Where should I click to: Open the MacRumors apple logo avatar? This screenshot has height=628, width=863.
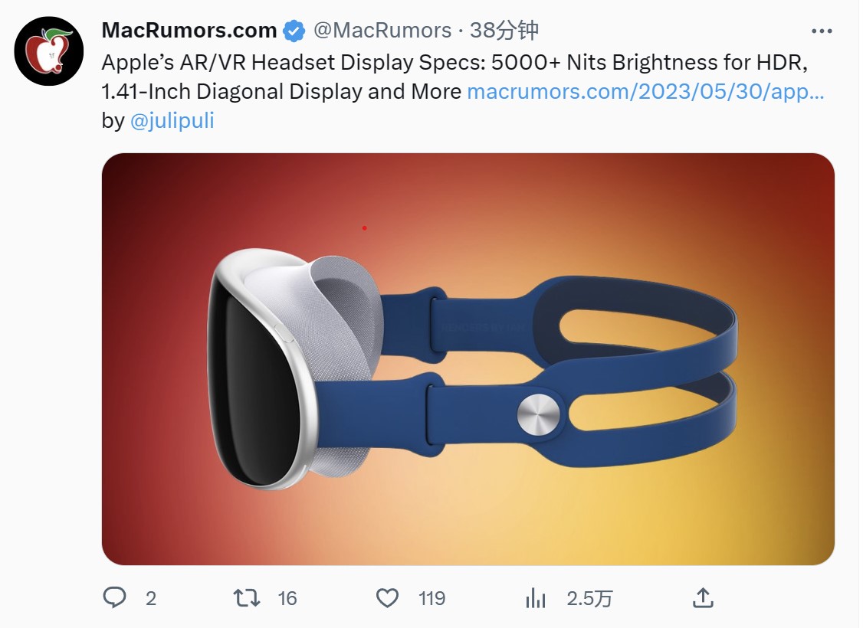(x=48, y=51)
